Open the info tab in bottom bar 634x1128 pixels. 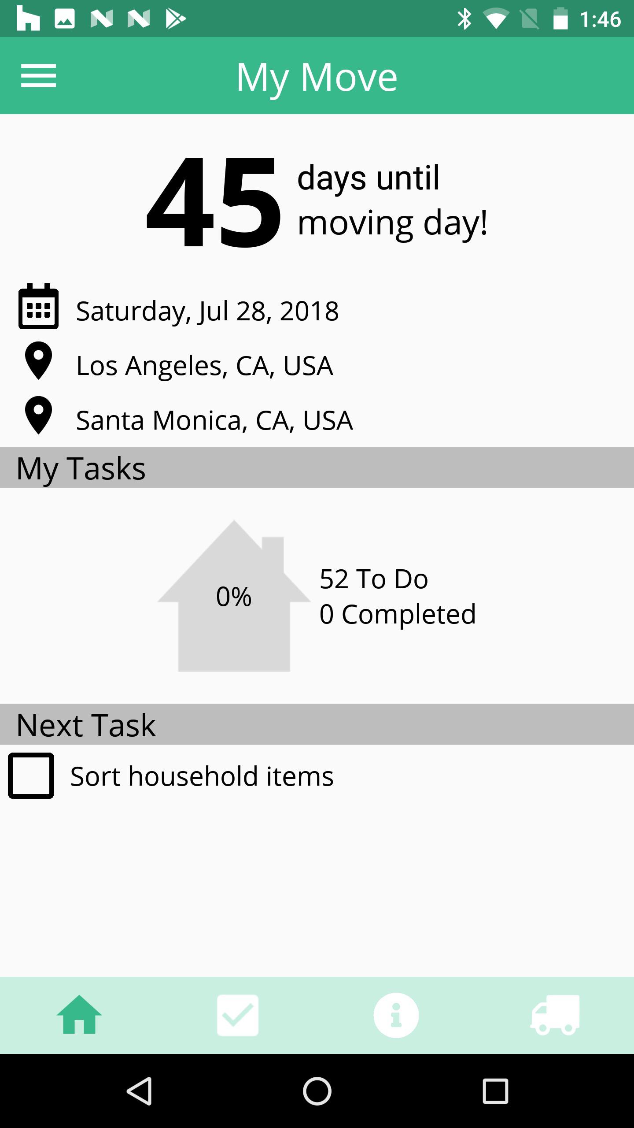tap(396, 1015)
